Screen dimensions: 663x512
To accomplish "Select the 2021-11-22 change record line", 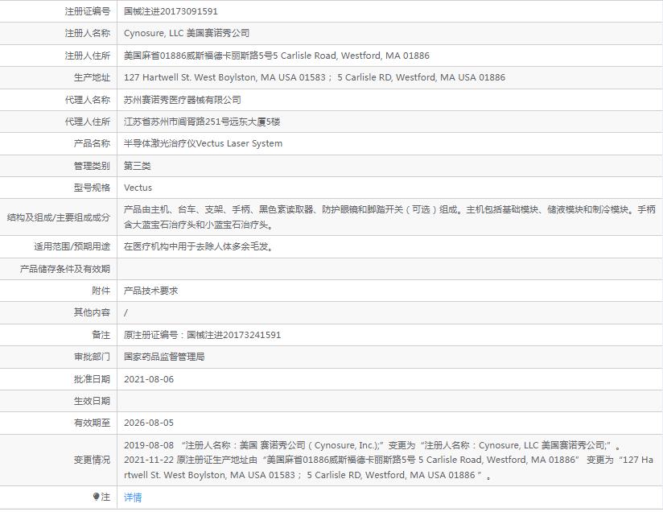I will (x=389, y=467).
